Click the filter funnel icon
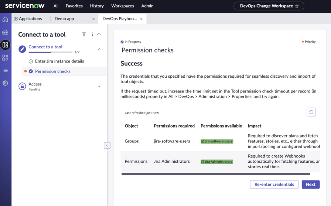This screenshot has width=331, height=206. pyautogui.click(x=84, y=34)
